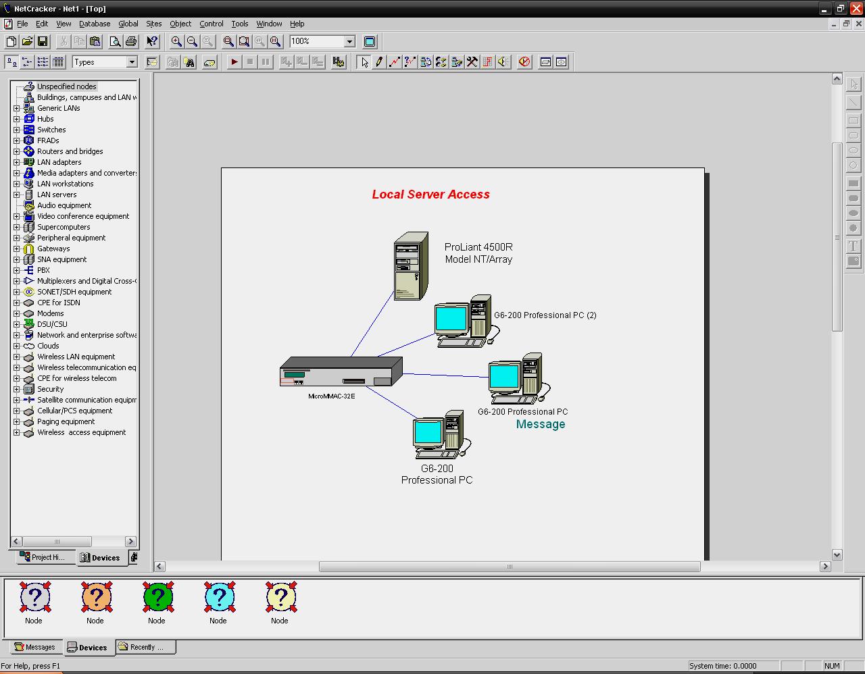The width and height of the screenshot is (865, 674).
Task: Start the simulation with the red Play button
Action: 234,62
